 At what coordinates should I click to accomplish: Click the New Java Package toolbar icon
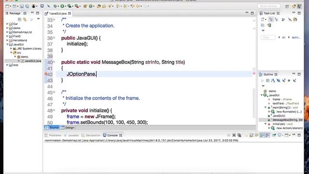coord(85,6)
